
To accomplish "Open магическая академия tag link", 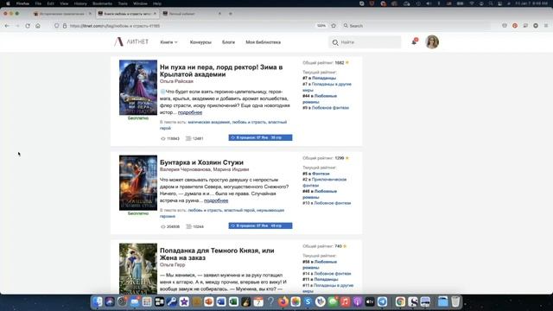I will [x=208, y=123].
